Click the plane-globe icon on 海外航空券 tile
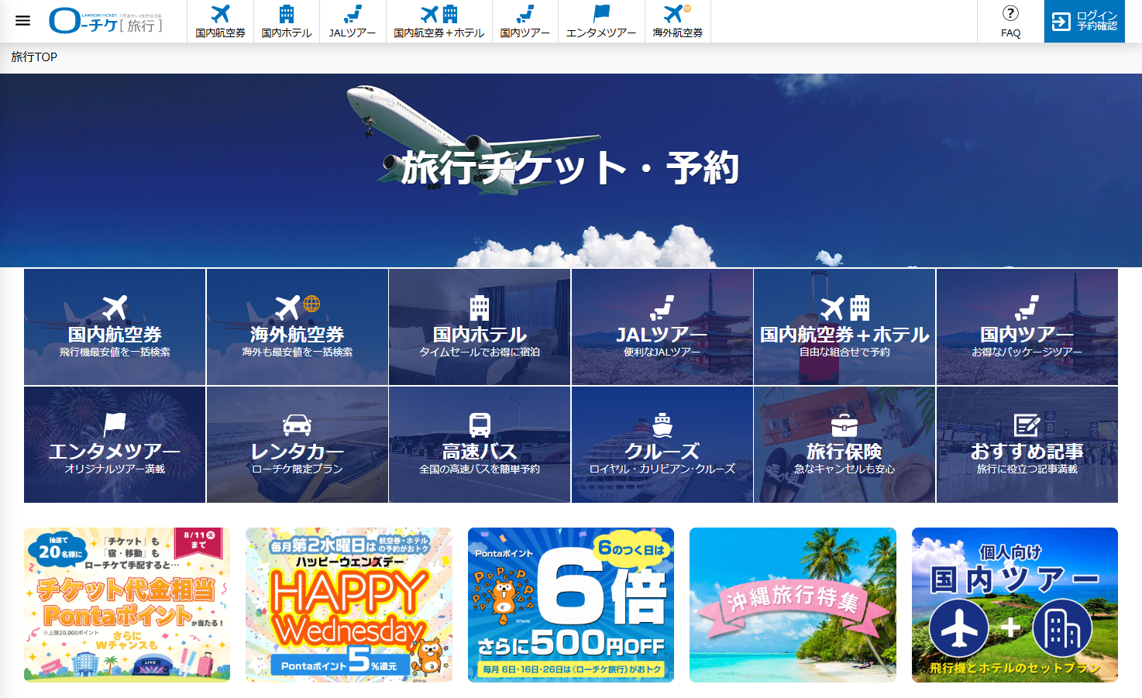Screen dimensions: 1142x698 [x=298, y=307]
